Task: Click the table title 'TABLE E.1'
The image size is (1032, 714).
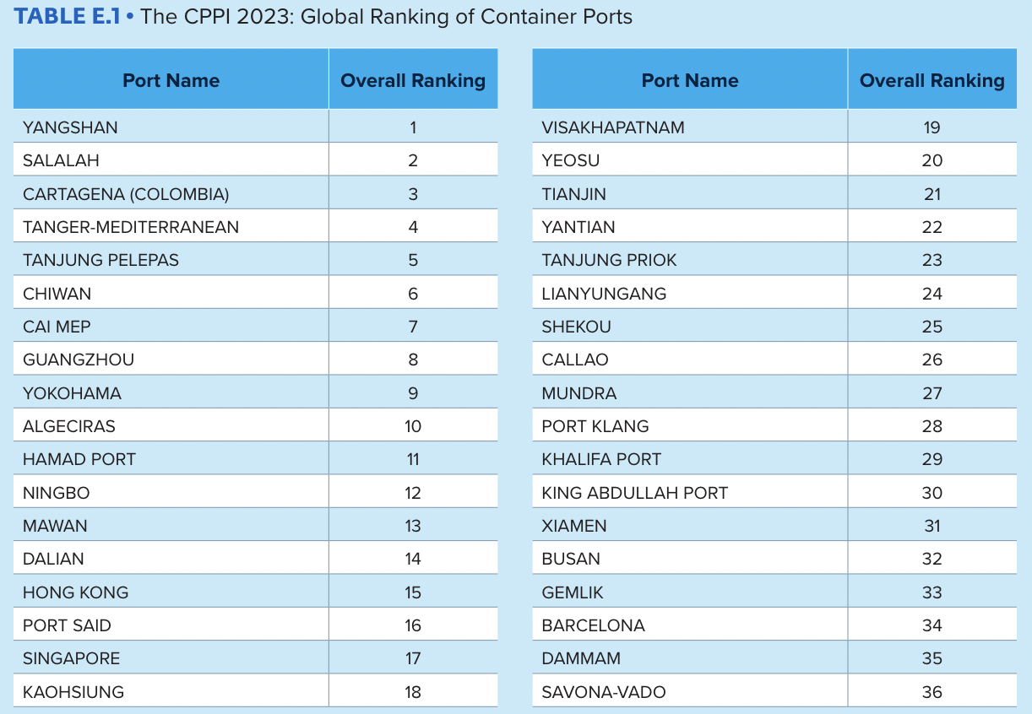Action: pyautogui.click(x=67, y=16)
